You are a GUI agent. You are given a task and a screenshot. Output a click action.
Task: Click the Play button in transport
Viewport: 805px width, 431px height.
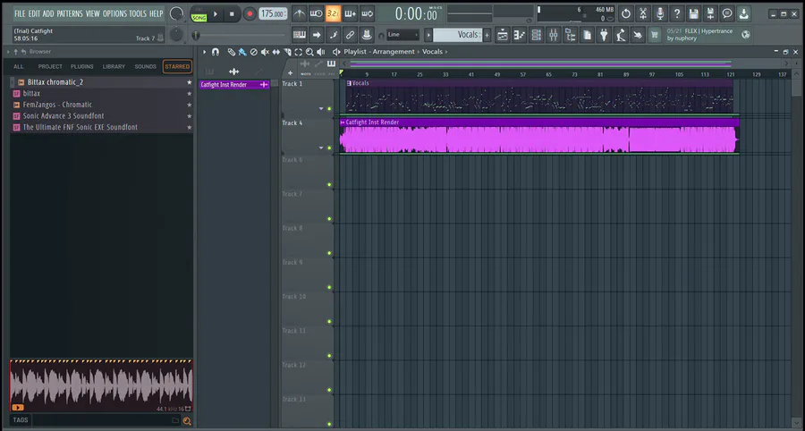216,13
